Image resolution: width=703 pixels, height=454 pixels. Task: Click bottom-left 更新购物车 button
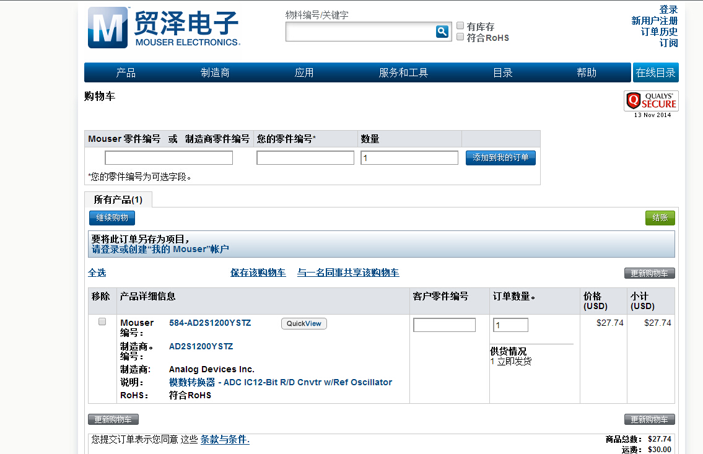[x=113, y=419]
